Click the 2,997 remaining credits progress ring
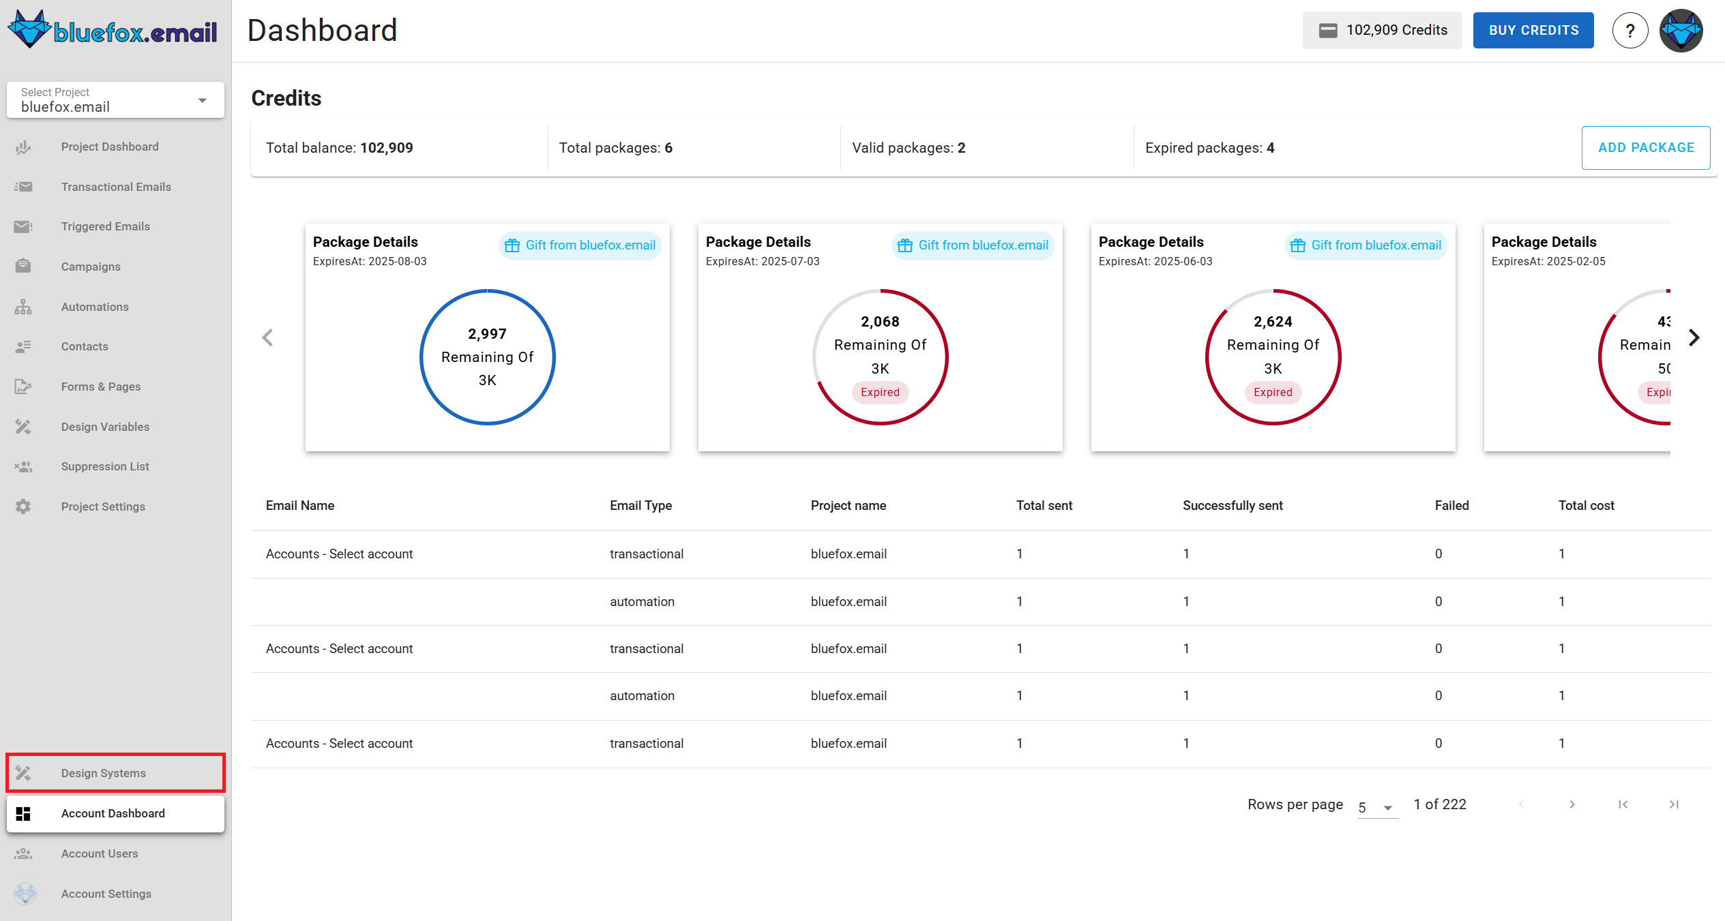The image size is (1725, 921). point(486,357)
